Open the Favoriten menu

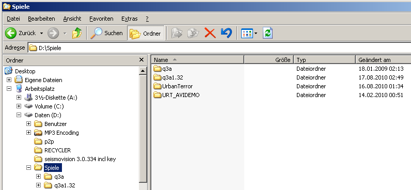coord(101,19)
